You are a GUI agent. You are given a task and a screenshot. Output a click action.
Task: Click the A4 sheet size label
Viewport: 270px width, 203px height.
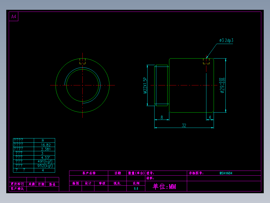(14, 17)
